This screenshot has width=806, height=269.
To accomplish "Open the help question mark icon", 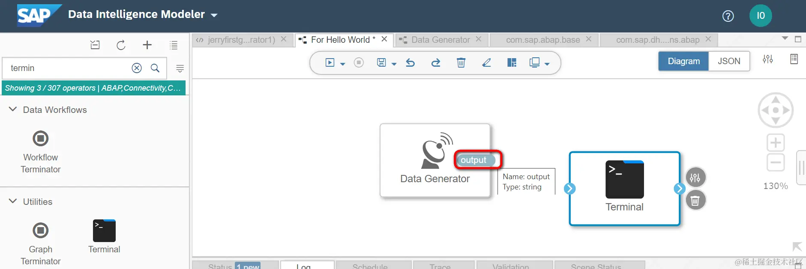I will pos(728,16).
